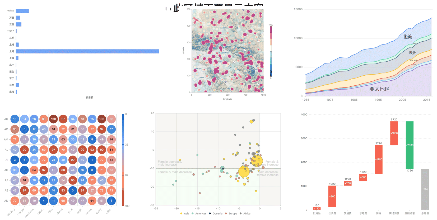
Task: Click the gray 总计值 total bar
Action: (425, 189)
